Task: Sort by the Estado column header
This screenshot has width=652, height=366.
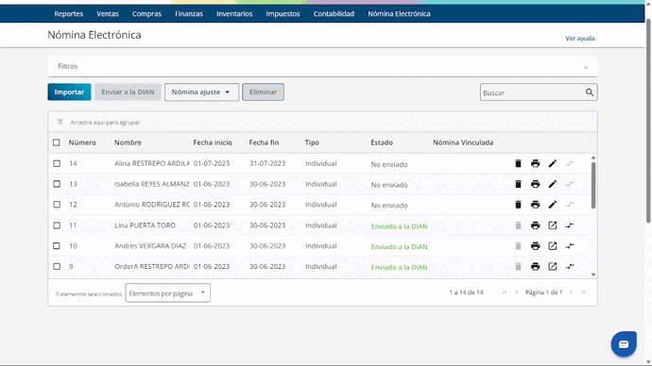Action: (x=382, y=142)
